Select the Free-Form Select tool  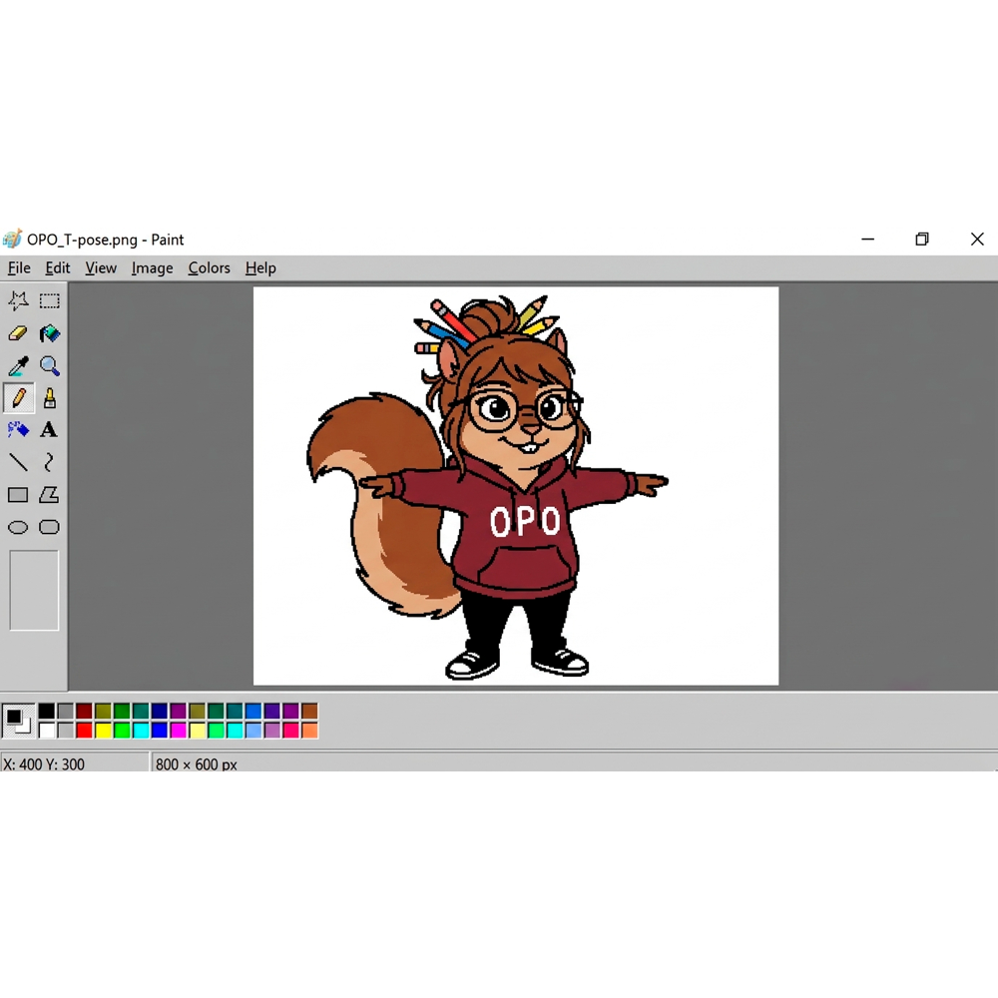[x=18, y=301]
